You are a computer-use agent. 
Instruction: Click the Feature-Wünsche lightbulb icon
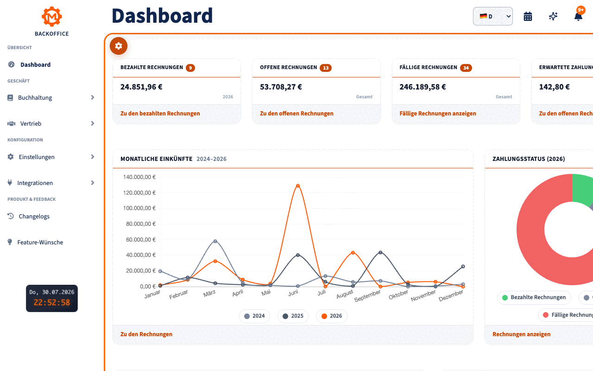coord(10,242)
